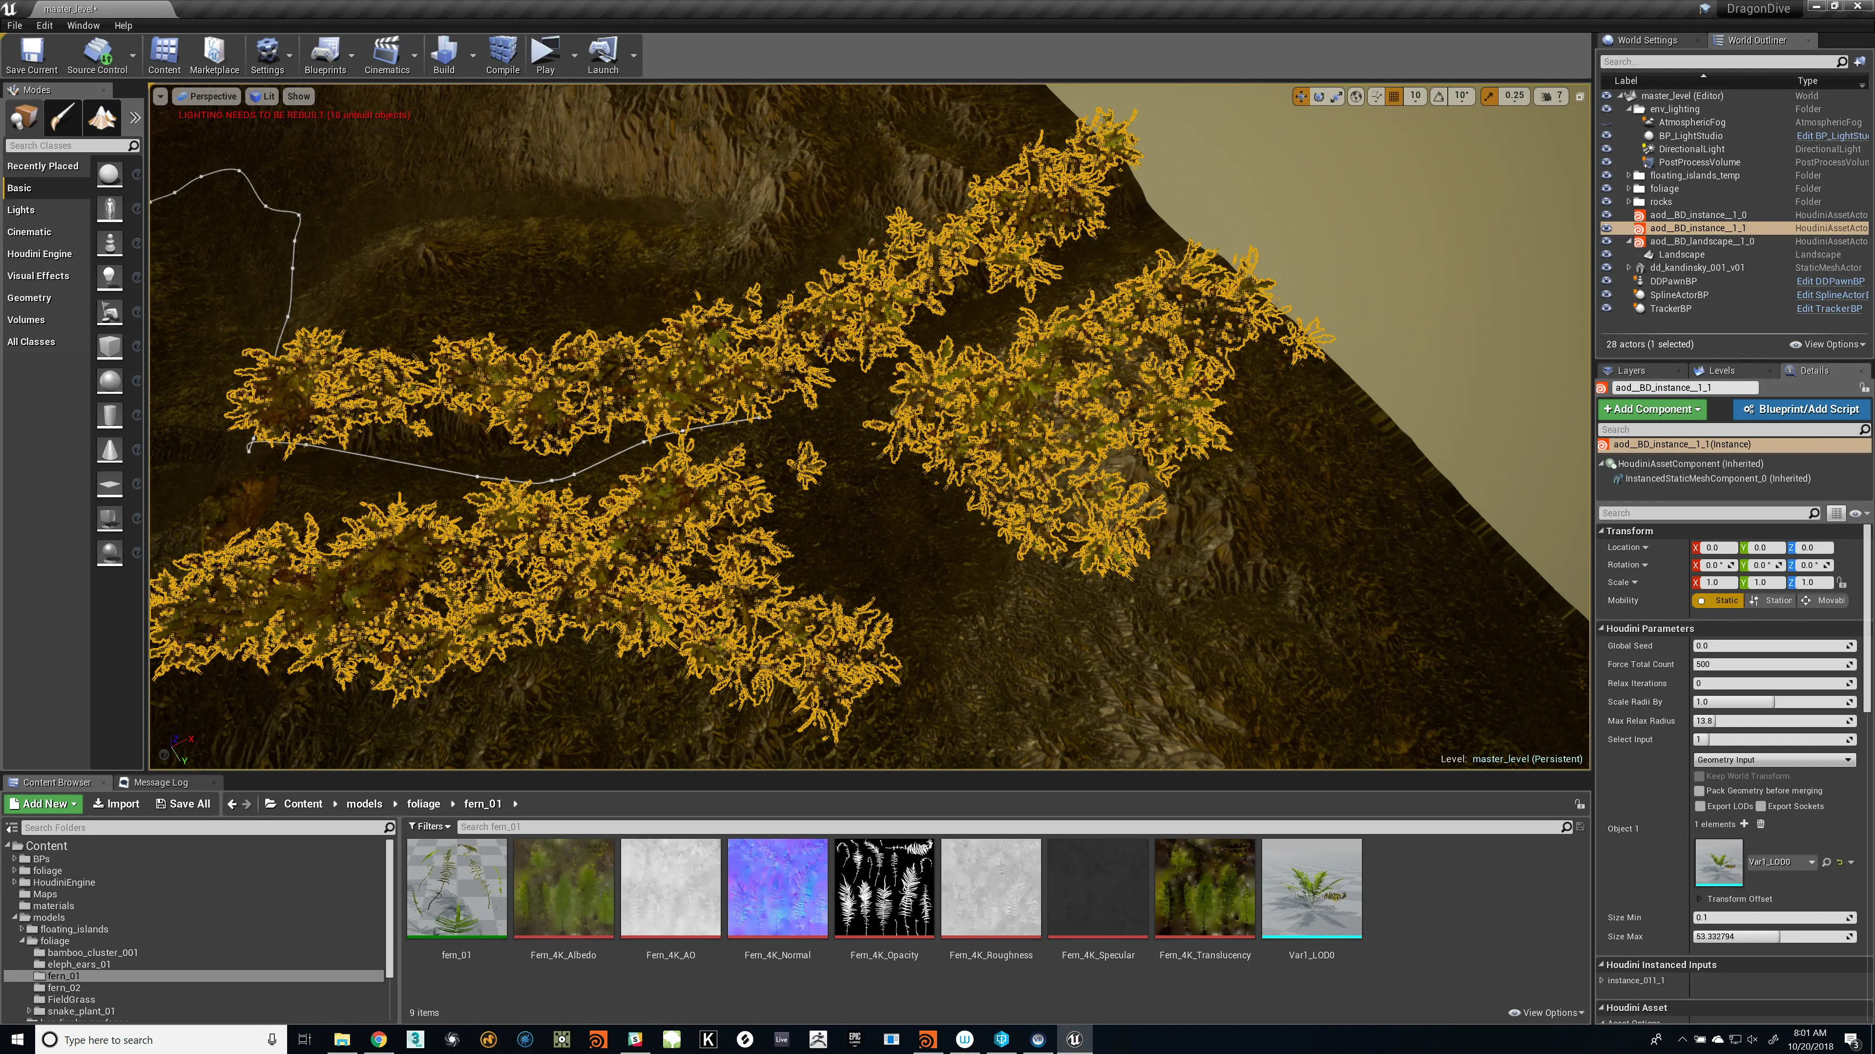Click the Save Current toolbar icon
Image resolution: width=1875 pixels, height=1054 pixels.
[31, 56]
